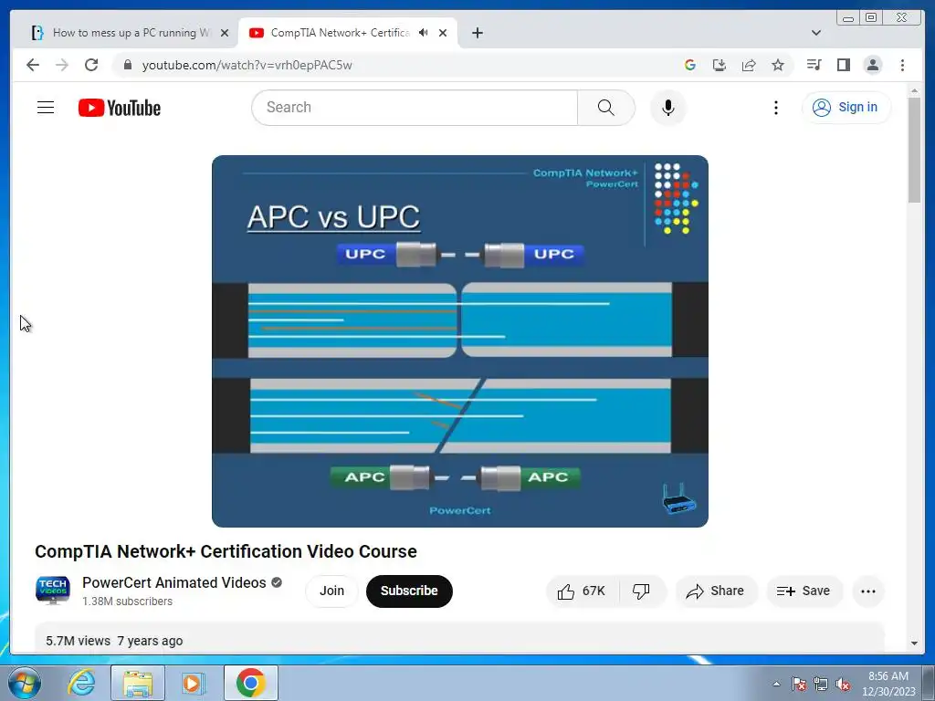Start voice search with the microphone

click(668, 108)
